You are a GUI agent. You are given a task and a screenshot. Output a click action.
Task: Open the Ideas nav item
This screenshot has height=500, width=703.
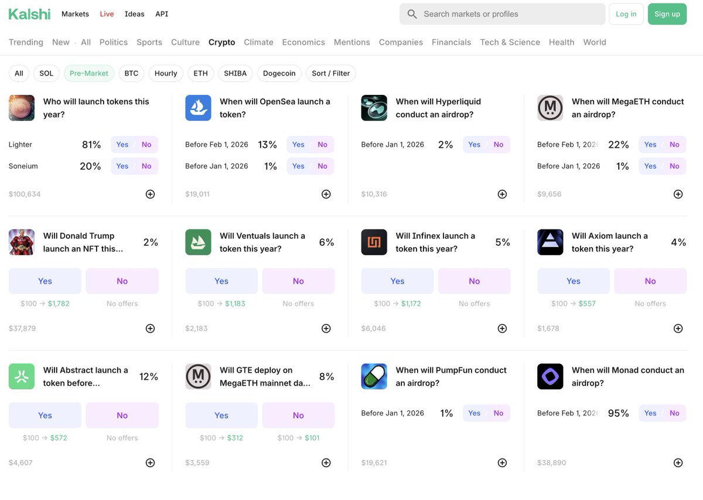[x=135, y=14]
